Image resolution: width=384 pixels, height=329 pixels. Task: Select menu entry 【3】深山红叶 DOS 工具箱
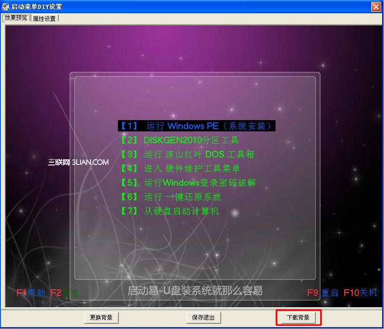(188, 154)
